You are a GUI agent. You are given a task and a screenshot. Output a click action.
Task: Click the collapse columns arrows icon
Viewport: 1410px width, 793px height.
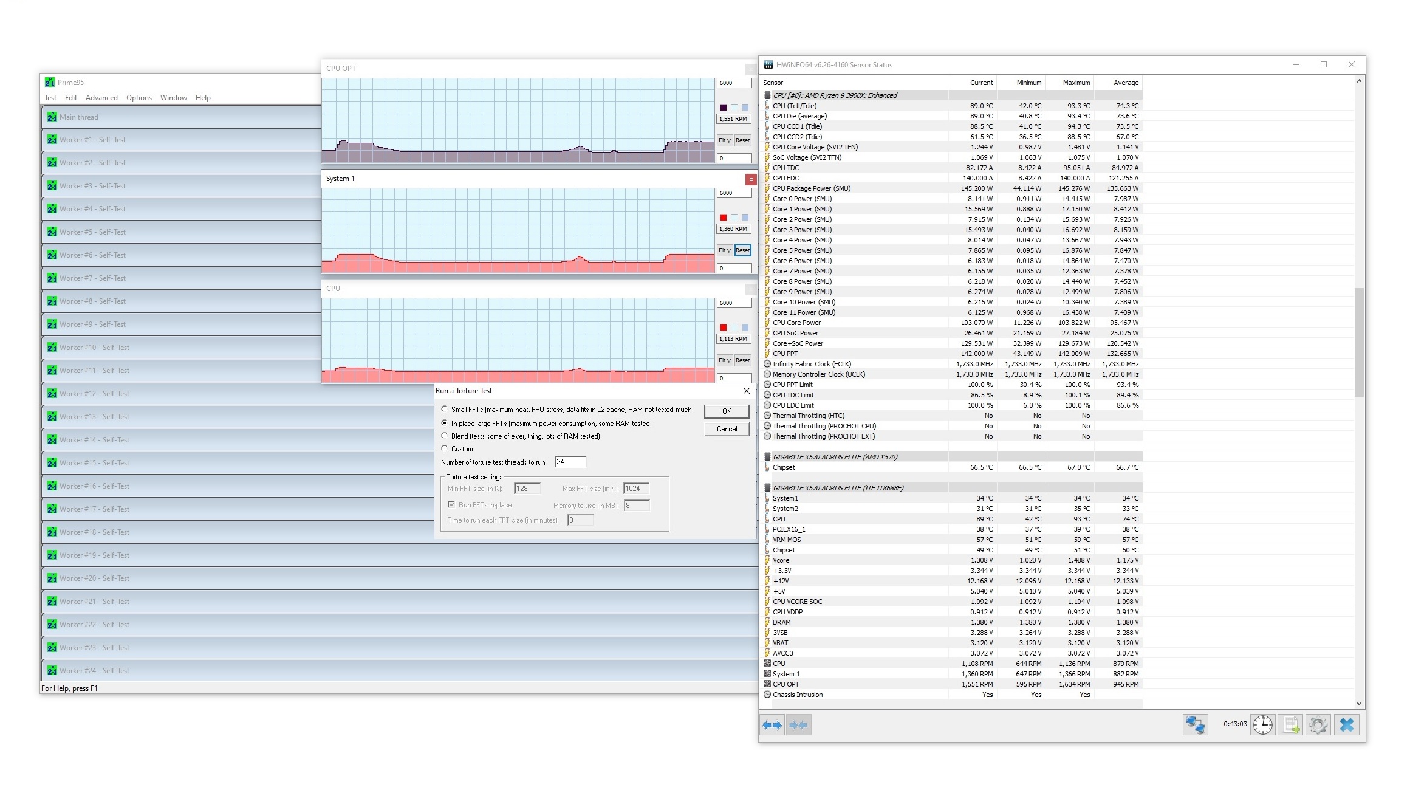coord(798,725)
